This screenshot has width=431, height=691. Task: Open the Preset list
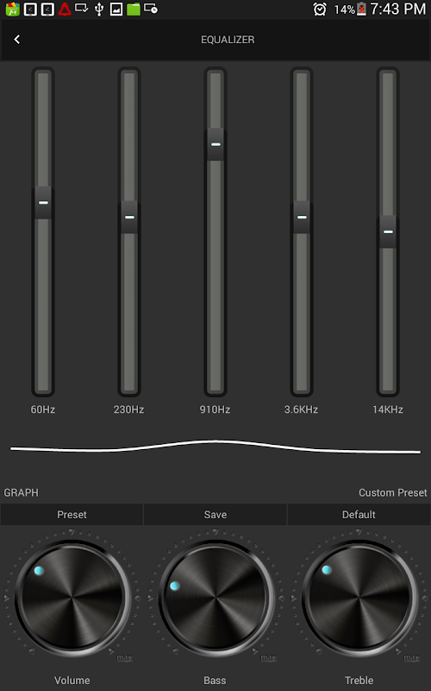point(72,515)
